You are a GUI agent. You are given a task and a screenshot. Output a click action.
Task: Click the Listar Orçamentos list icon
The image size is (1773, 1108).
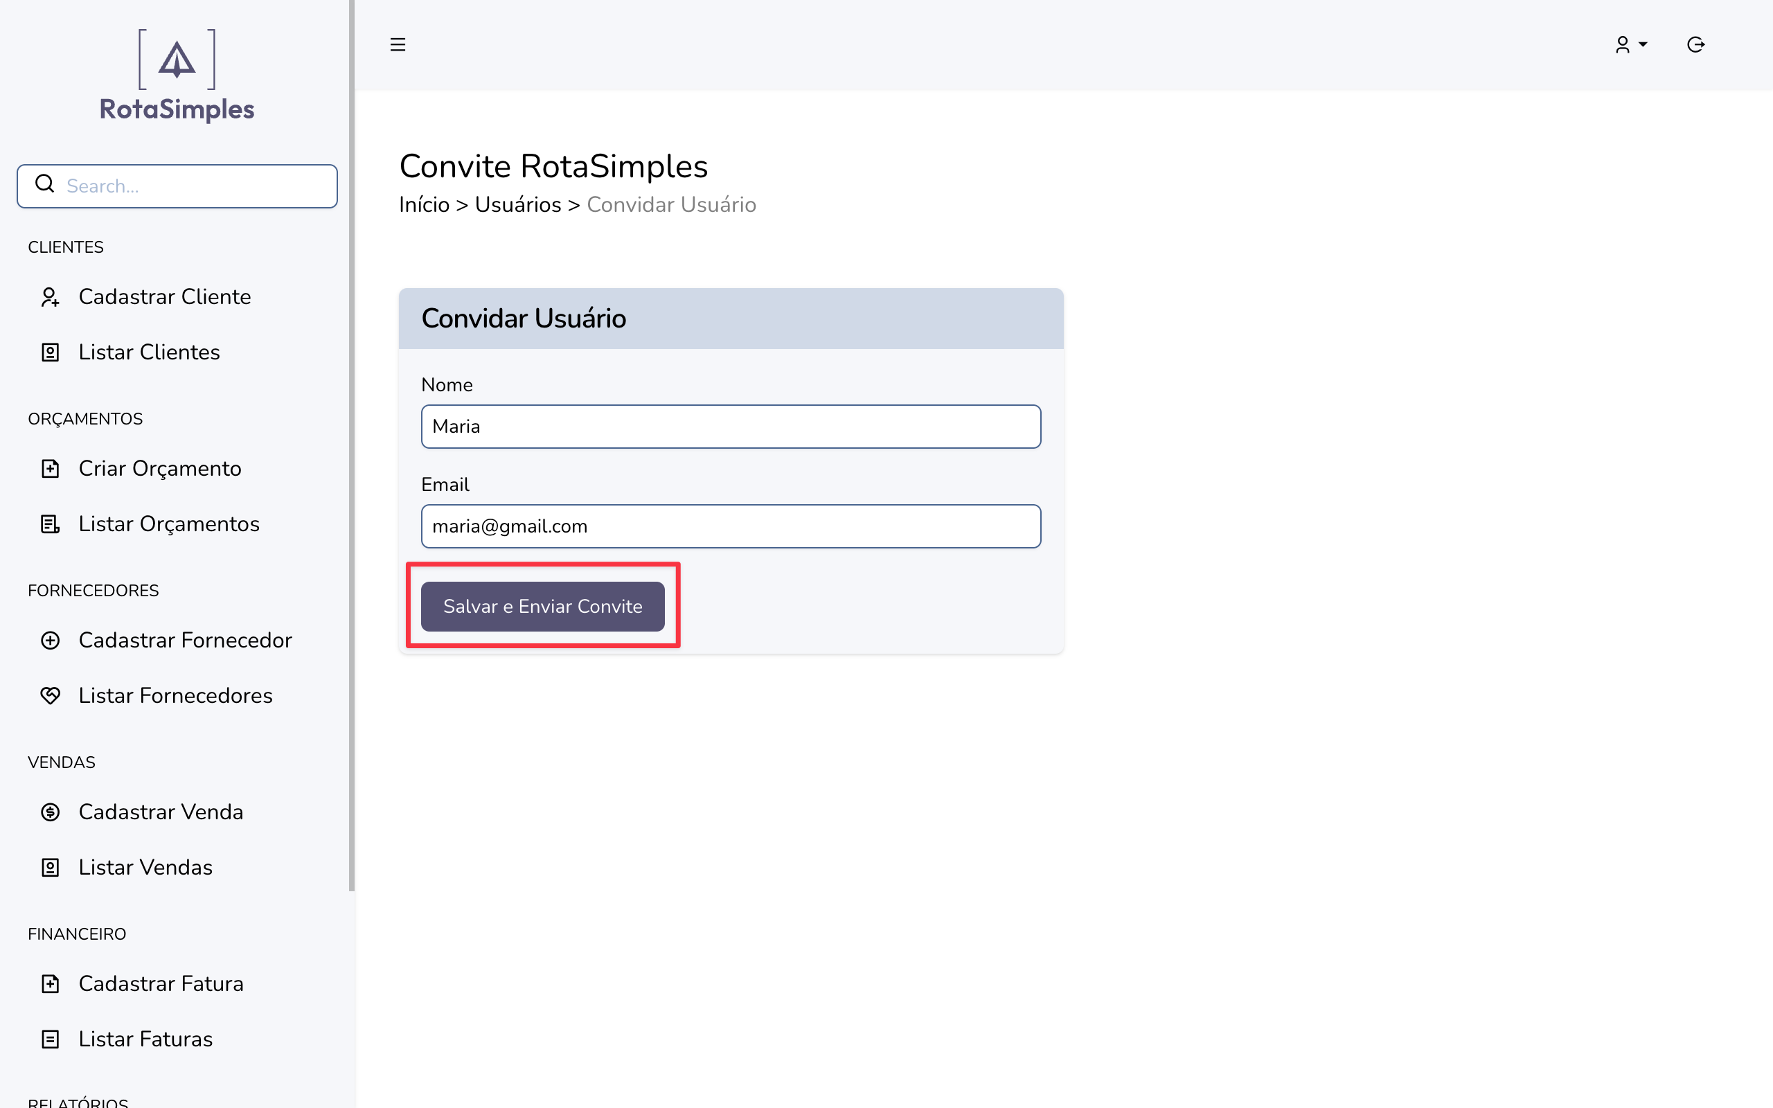[x=50, y=524]
